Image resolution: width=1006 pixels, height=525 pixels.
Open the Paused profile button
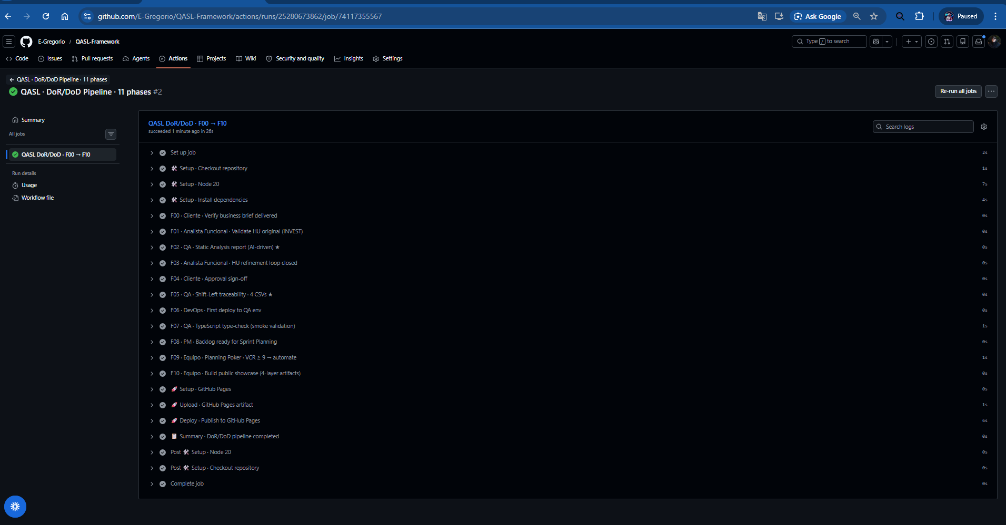click(961, 16)
